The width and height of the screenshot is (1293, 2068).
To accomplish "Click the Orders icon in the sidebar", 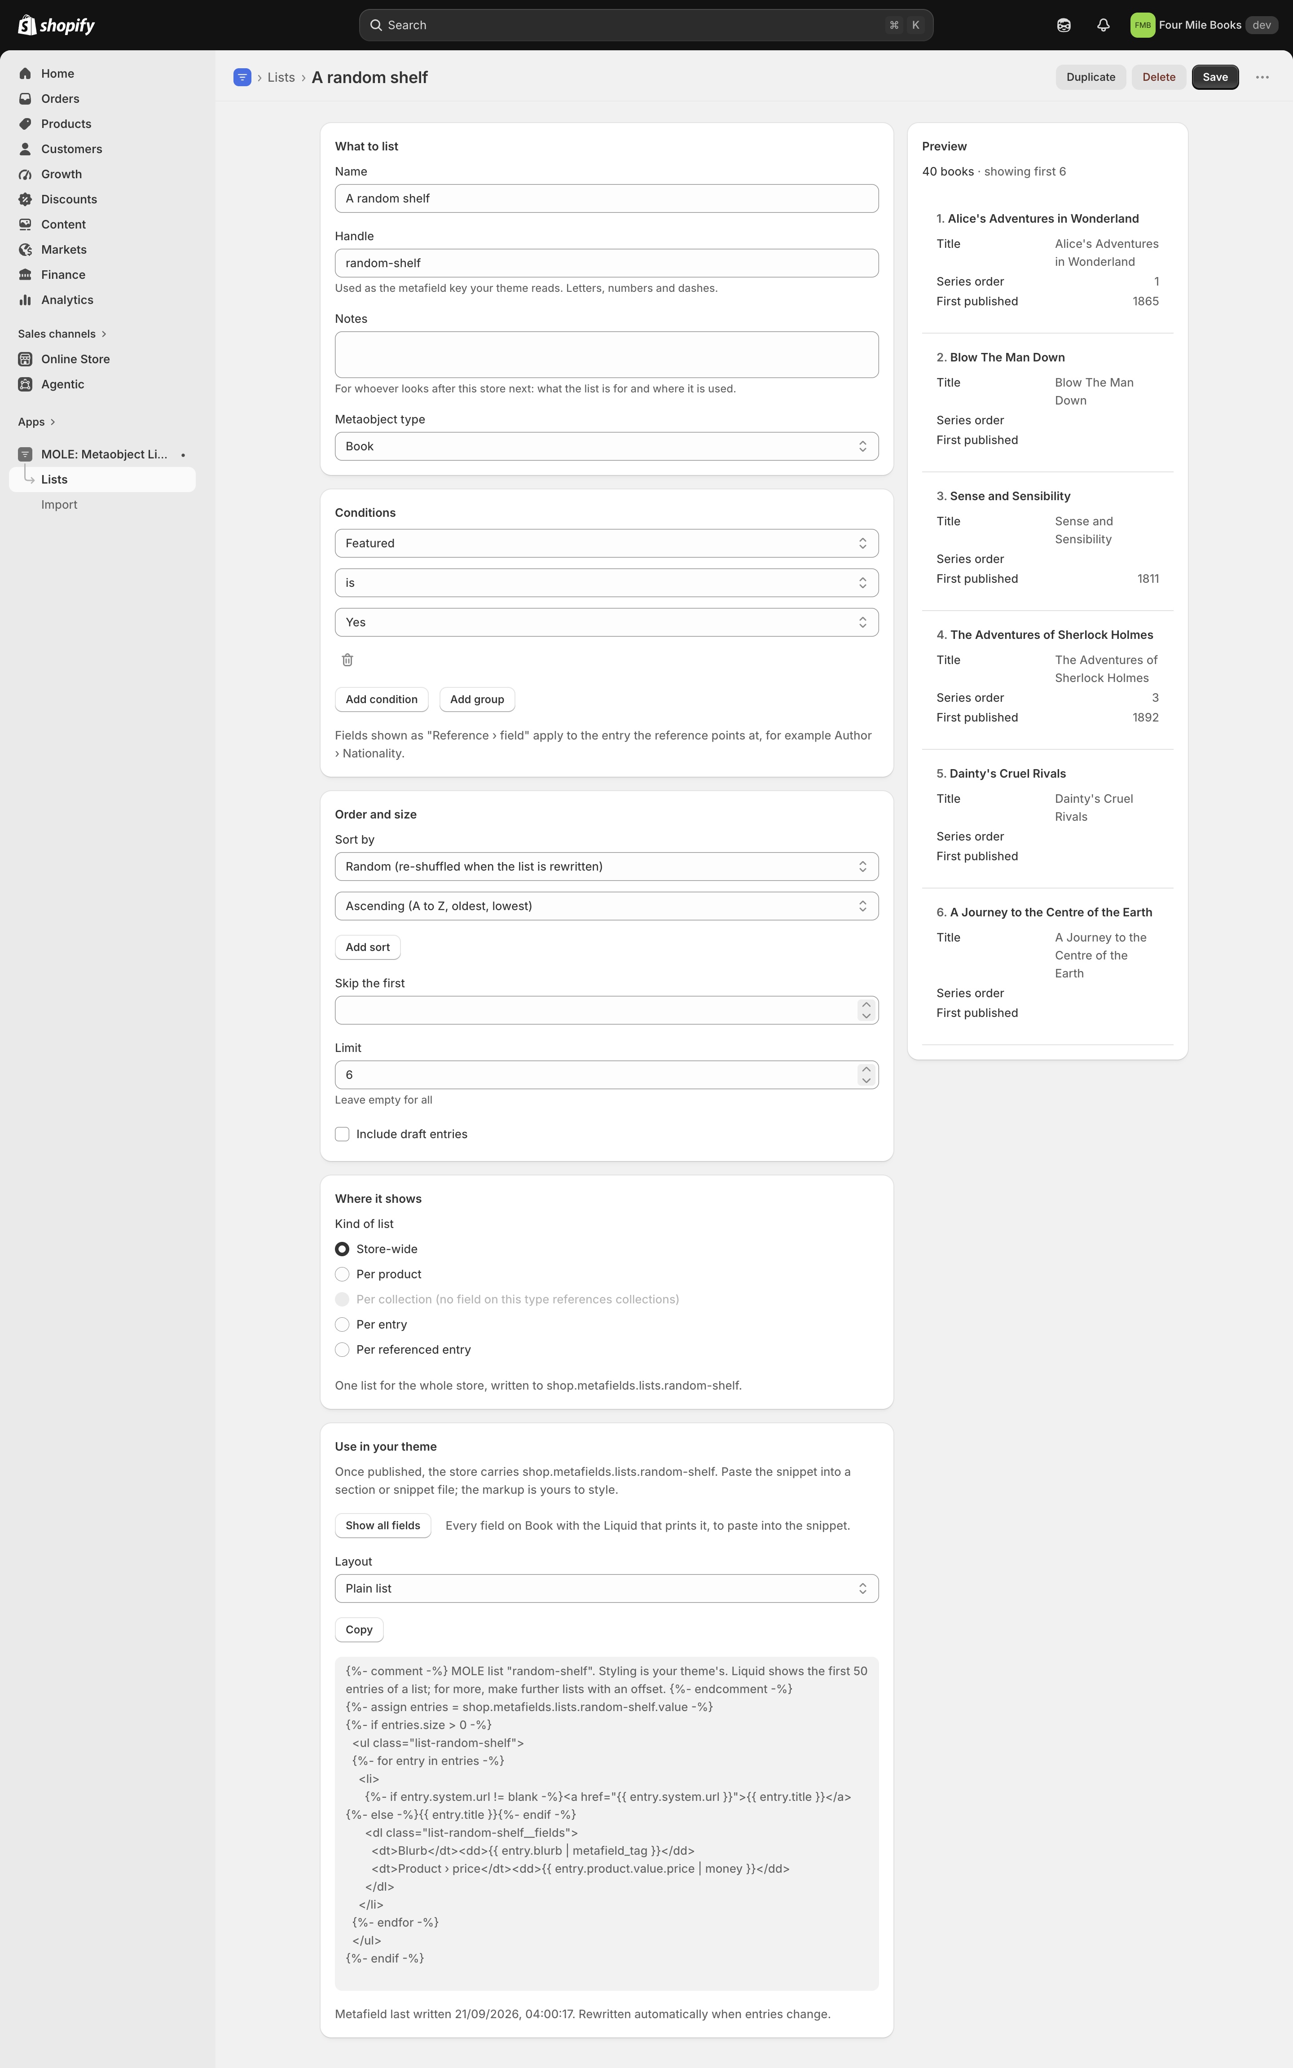I will pyautogui.click(x=26, y=98).
